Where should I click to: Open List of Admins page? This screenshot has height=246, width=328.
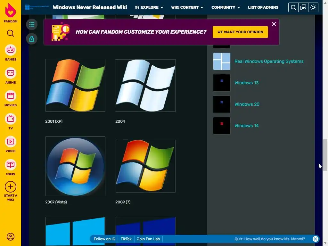[x=263, y=7]
